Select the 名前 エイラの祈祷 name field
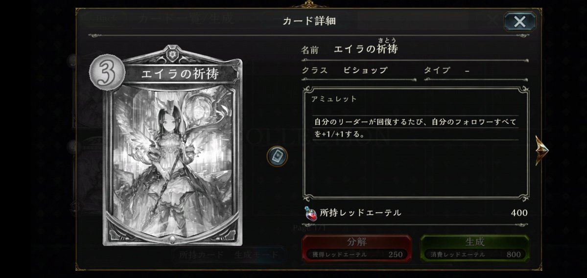Image resolution: width=587 pixels, height=278 pixels. coord(414,48)
